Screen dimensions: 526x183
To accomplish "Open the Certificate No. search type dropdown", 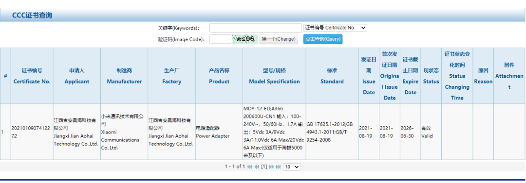I will tap(335, 28).
